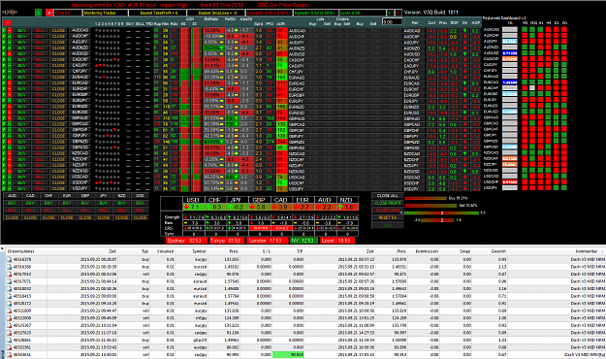
Task: Toggle green minus switch on EURJPY row
Action: click(10, 101)
